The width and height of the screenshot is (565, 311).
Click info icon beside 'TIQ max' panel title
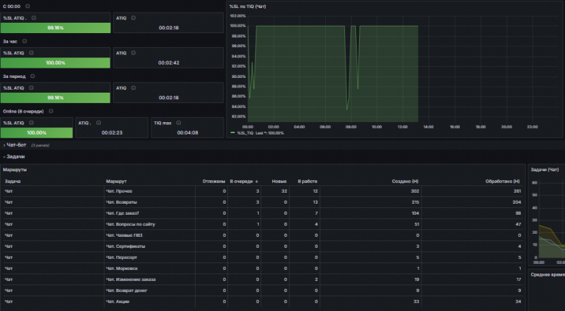pos(178,123)
